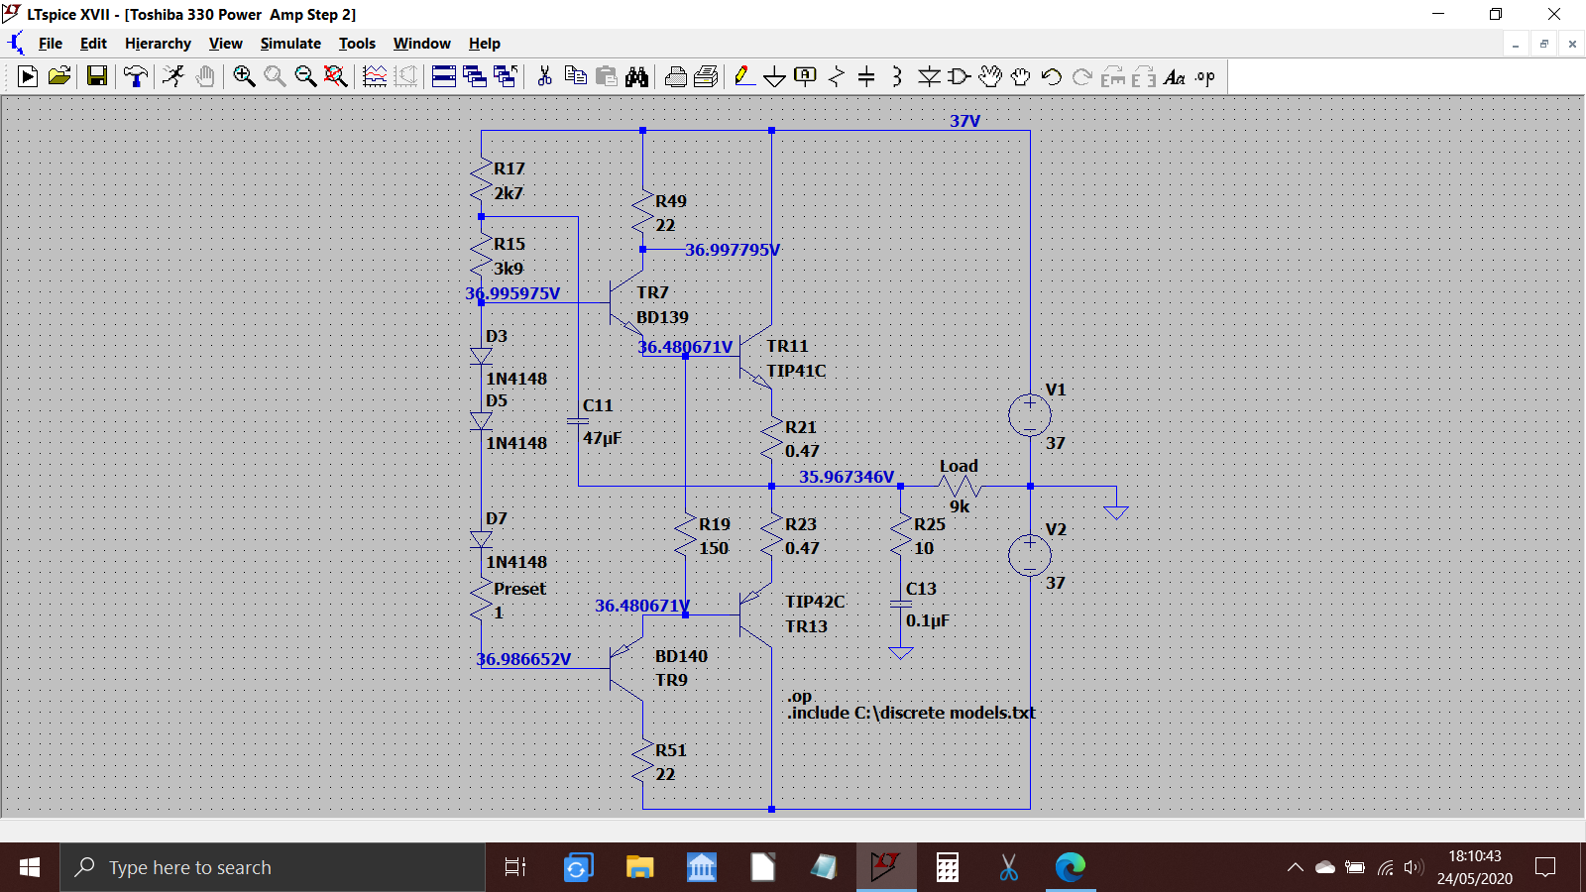Select the Drag closed hand tool
The image size is (1586, 892).
[x=1021, y=76]
